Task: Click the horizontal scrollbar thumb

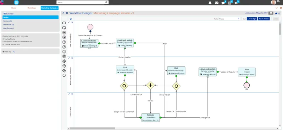Action: tap(92, 128)
